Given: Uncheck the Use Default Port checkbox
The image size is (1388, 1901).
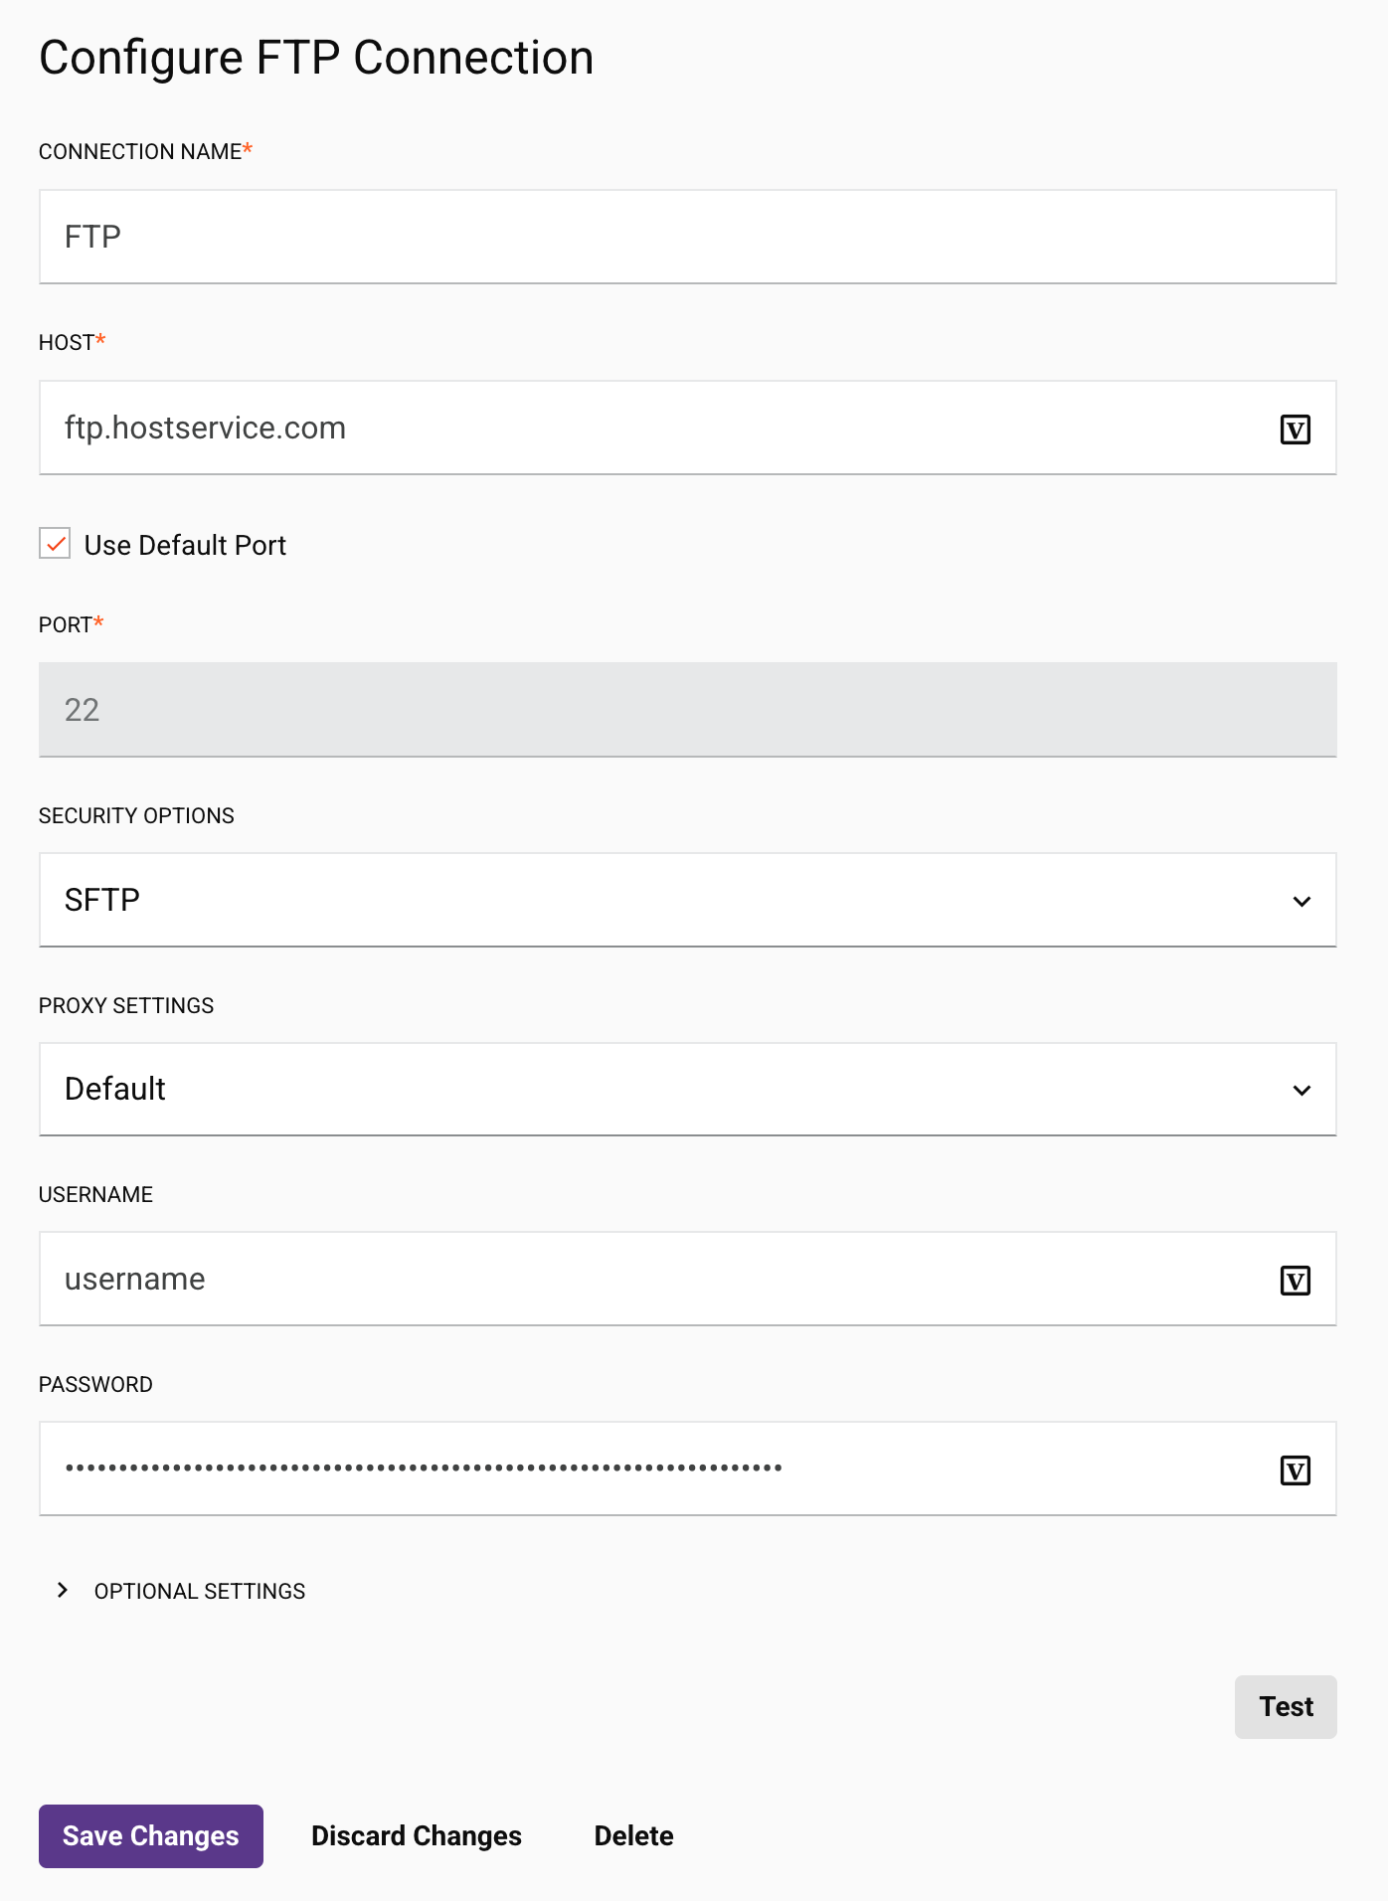Looking at the screenshot, I should (54, 544).
